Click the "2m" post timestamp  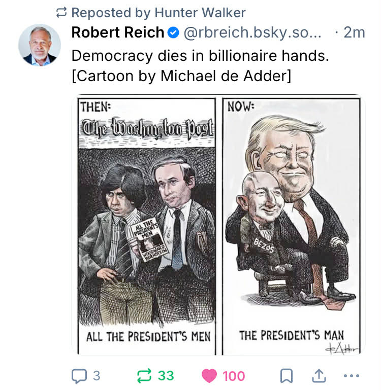click(354, 32)
